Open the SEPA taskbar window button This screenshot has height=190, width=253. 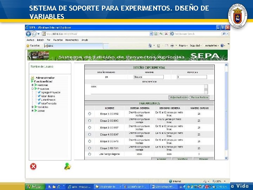pyautogui.click(x=79, y=187)
